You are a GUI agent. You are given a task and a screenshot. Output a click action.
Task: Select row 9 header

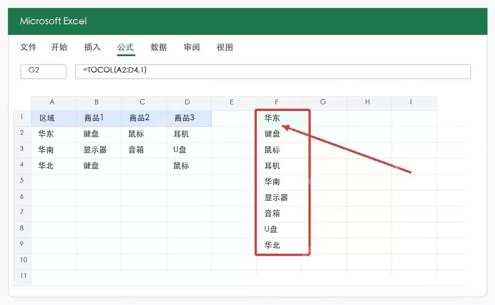coord(22,246)
